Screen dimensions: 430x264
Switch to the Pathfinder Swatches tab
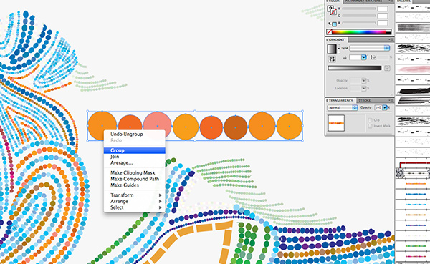pos(363,1)
